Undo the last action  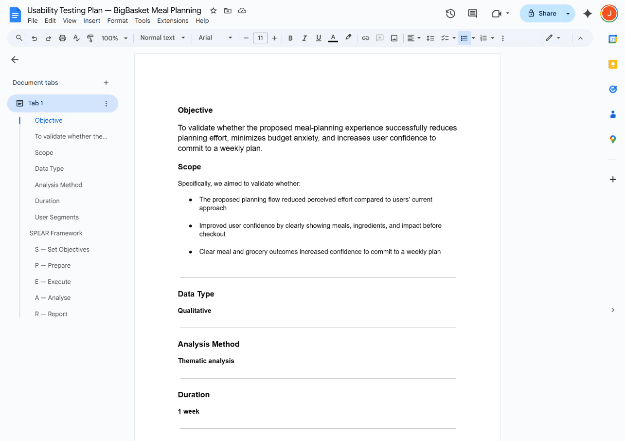click(x=34, y=38)
